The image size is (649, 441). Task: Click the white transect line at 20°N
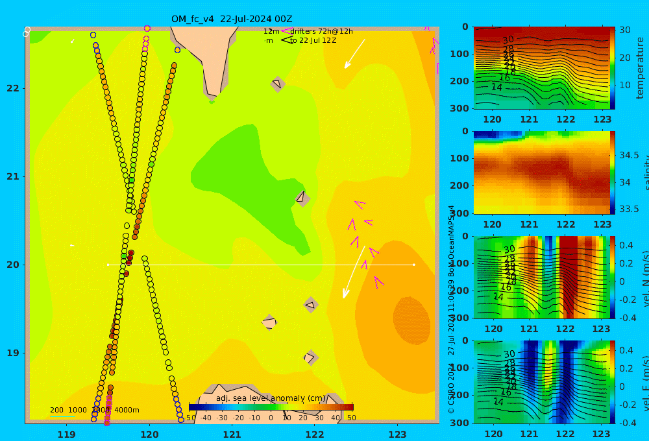(261, 265)
